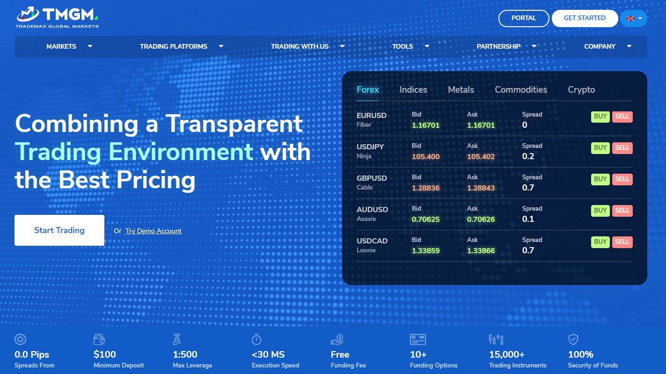Click SELL for USDCAD
666x374 pixels.
(622, 242)
